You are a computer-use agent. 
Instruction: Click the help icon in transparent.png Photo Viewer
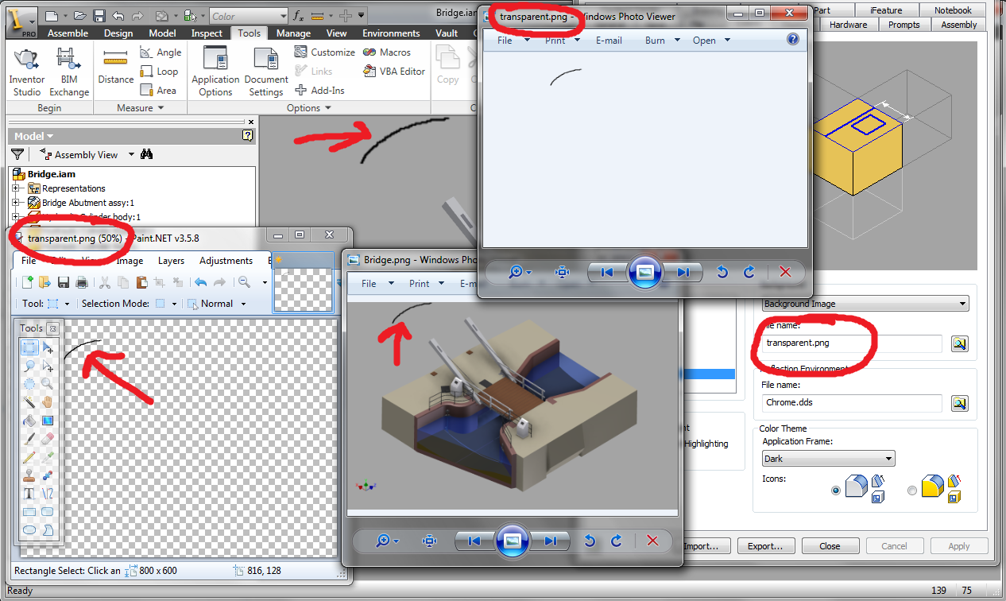792,40
